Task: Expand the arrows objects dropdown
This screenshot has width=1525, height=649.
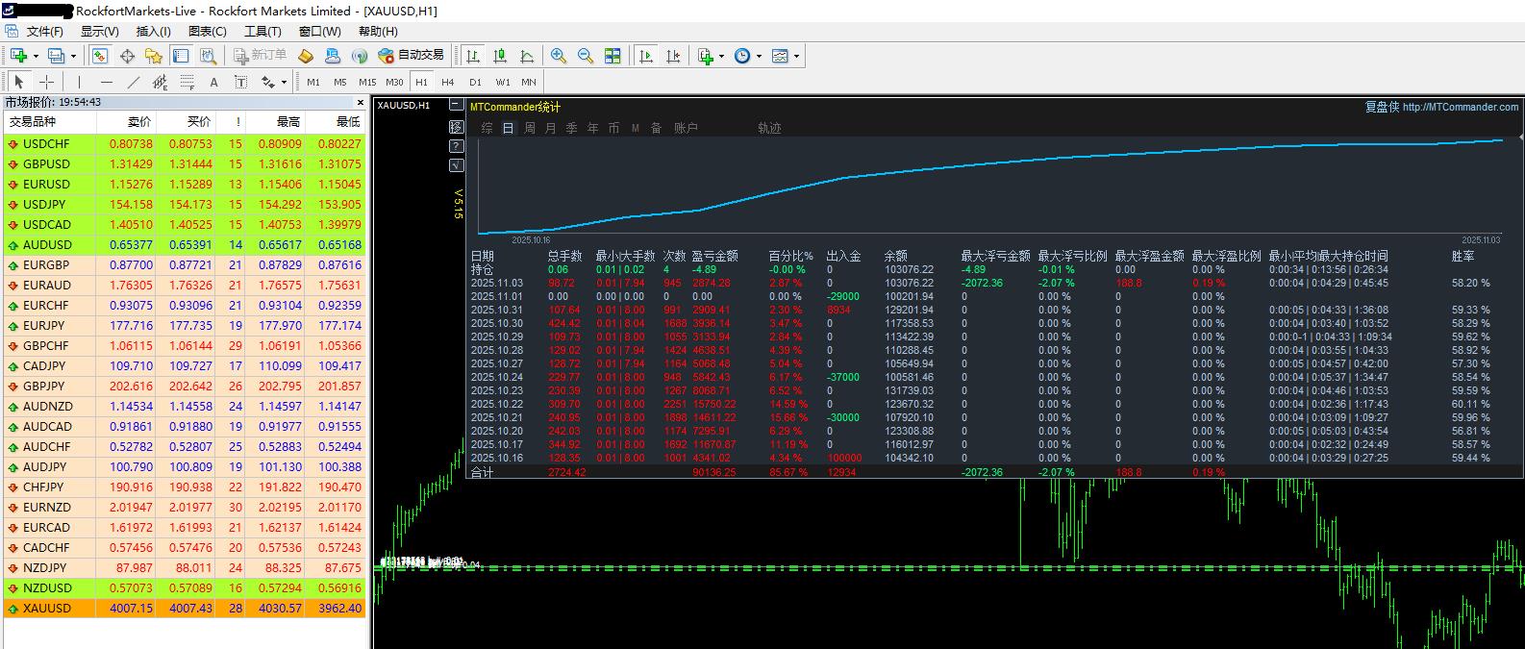Action: [284, 82]
